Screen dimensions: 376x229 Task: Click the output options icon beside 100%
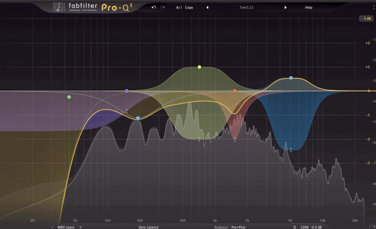pos(294,227)
